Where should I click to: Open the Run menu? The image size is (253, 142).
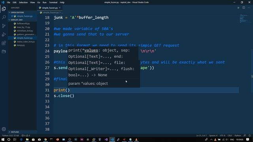pyautogui.click(x=45, y=2)
